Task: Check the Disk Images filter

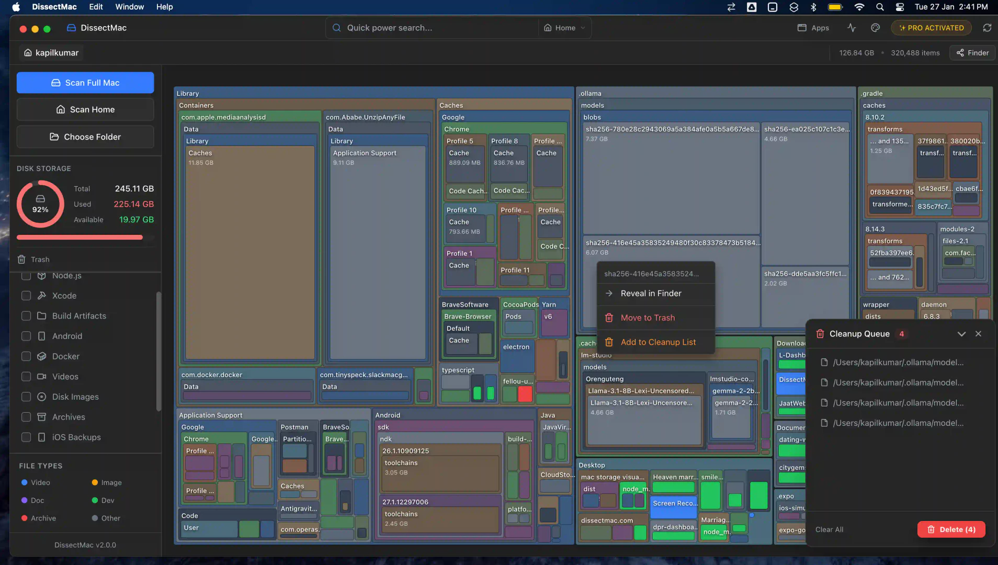Action: [26, 397]
